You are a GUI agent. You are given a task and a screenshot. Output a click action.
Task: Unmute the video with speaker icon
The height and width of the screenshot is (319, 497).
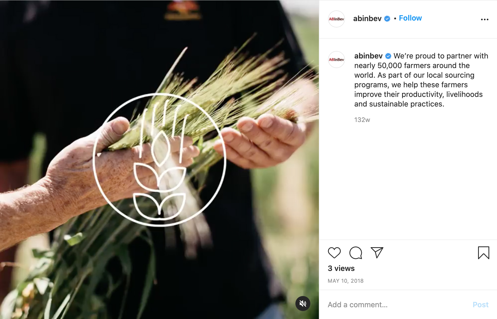coord(303,303)
